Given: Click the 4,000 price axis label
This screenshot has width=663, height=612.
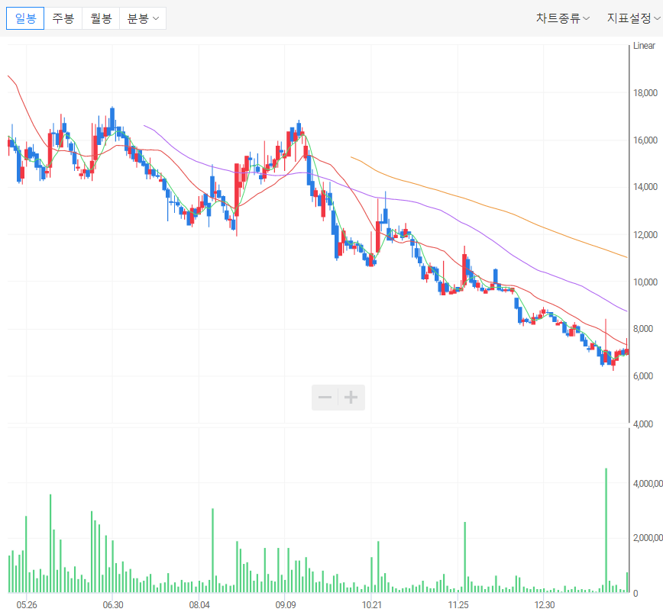Looking at the screenshot, I should (x=642, y=424).
